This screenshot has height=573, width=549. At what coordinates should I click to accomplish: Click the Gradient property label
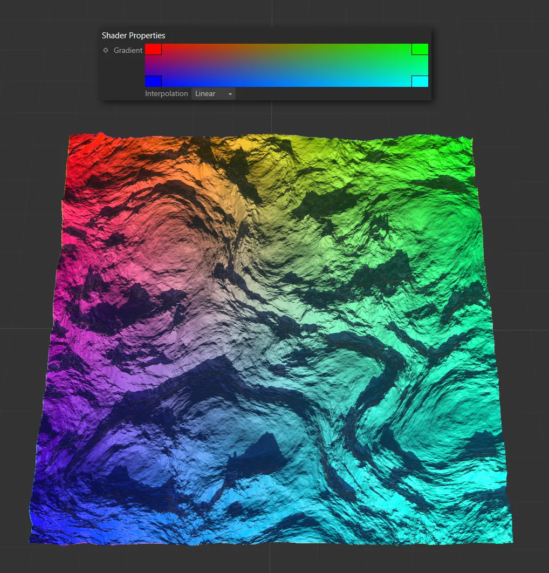(x=128, y=50)
